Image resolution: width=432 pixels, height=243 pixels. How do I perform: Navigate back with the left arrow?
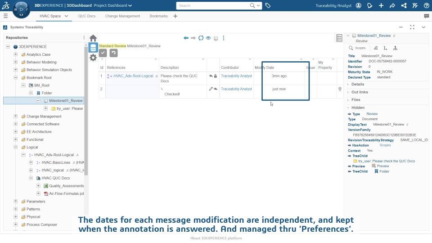point(186,38)
